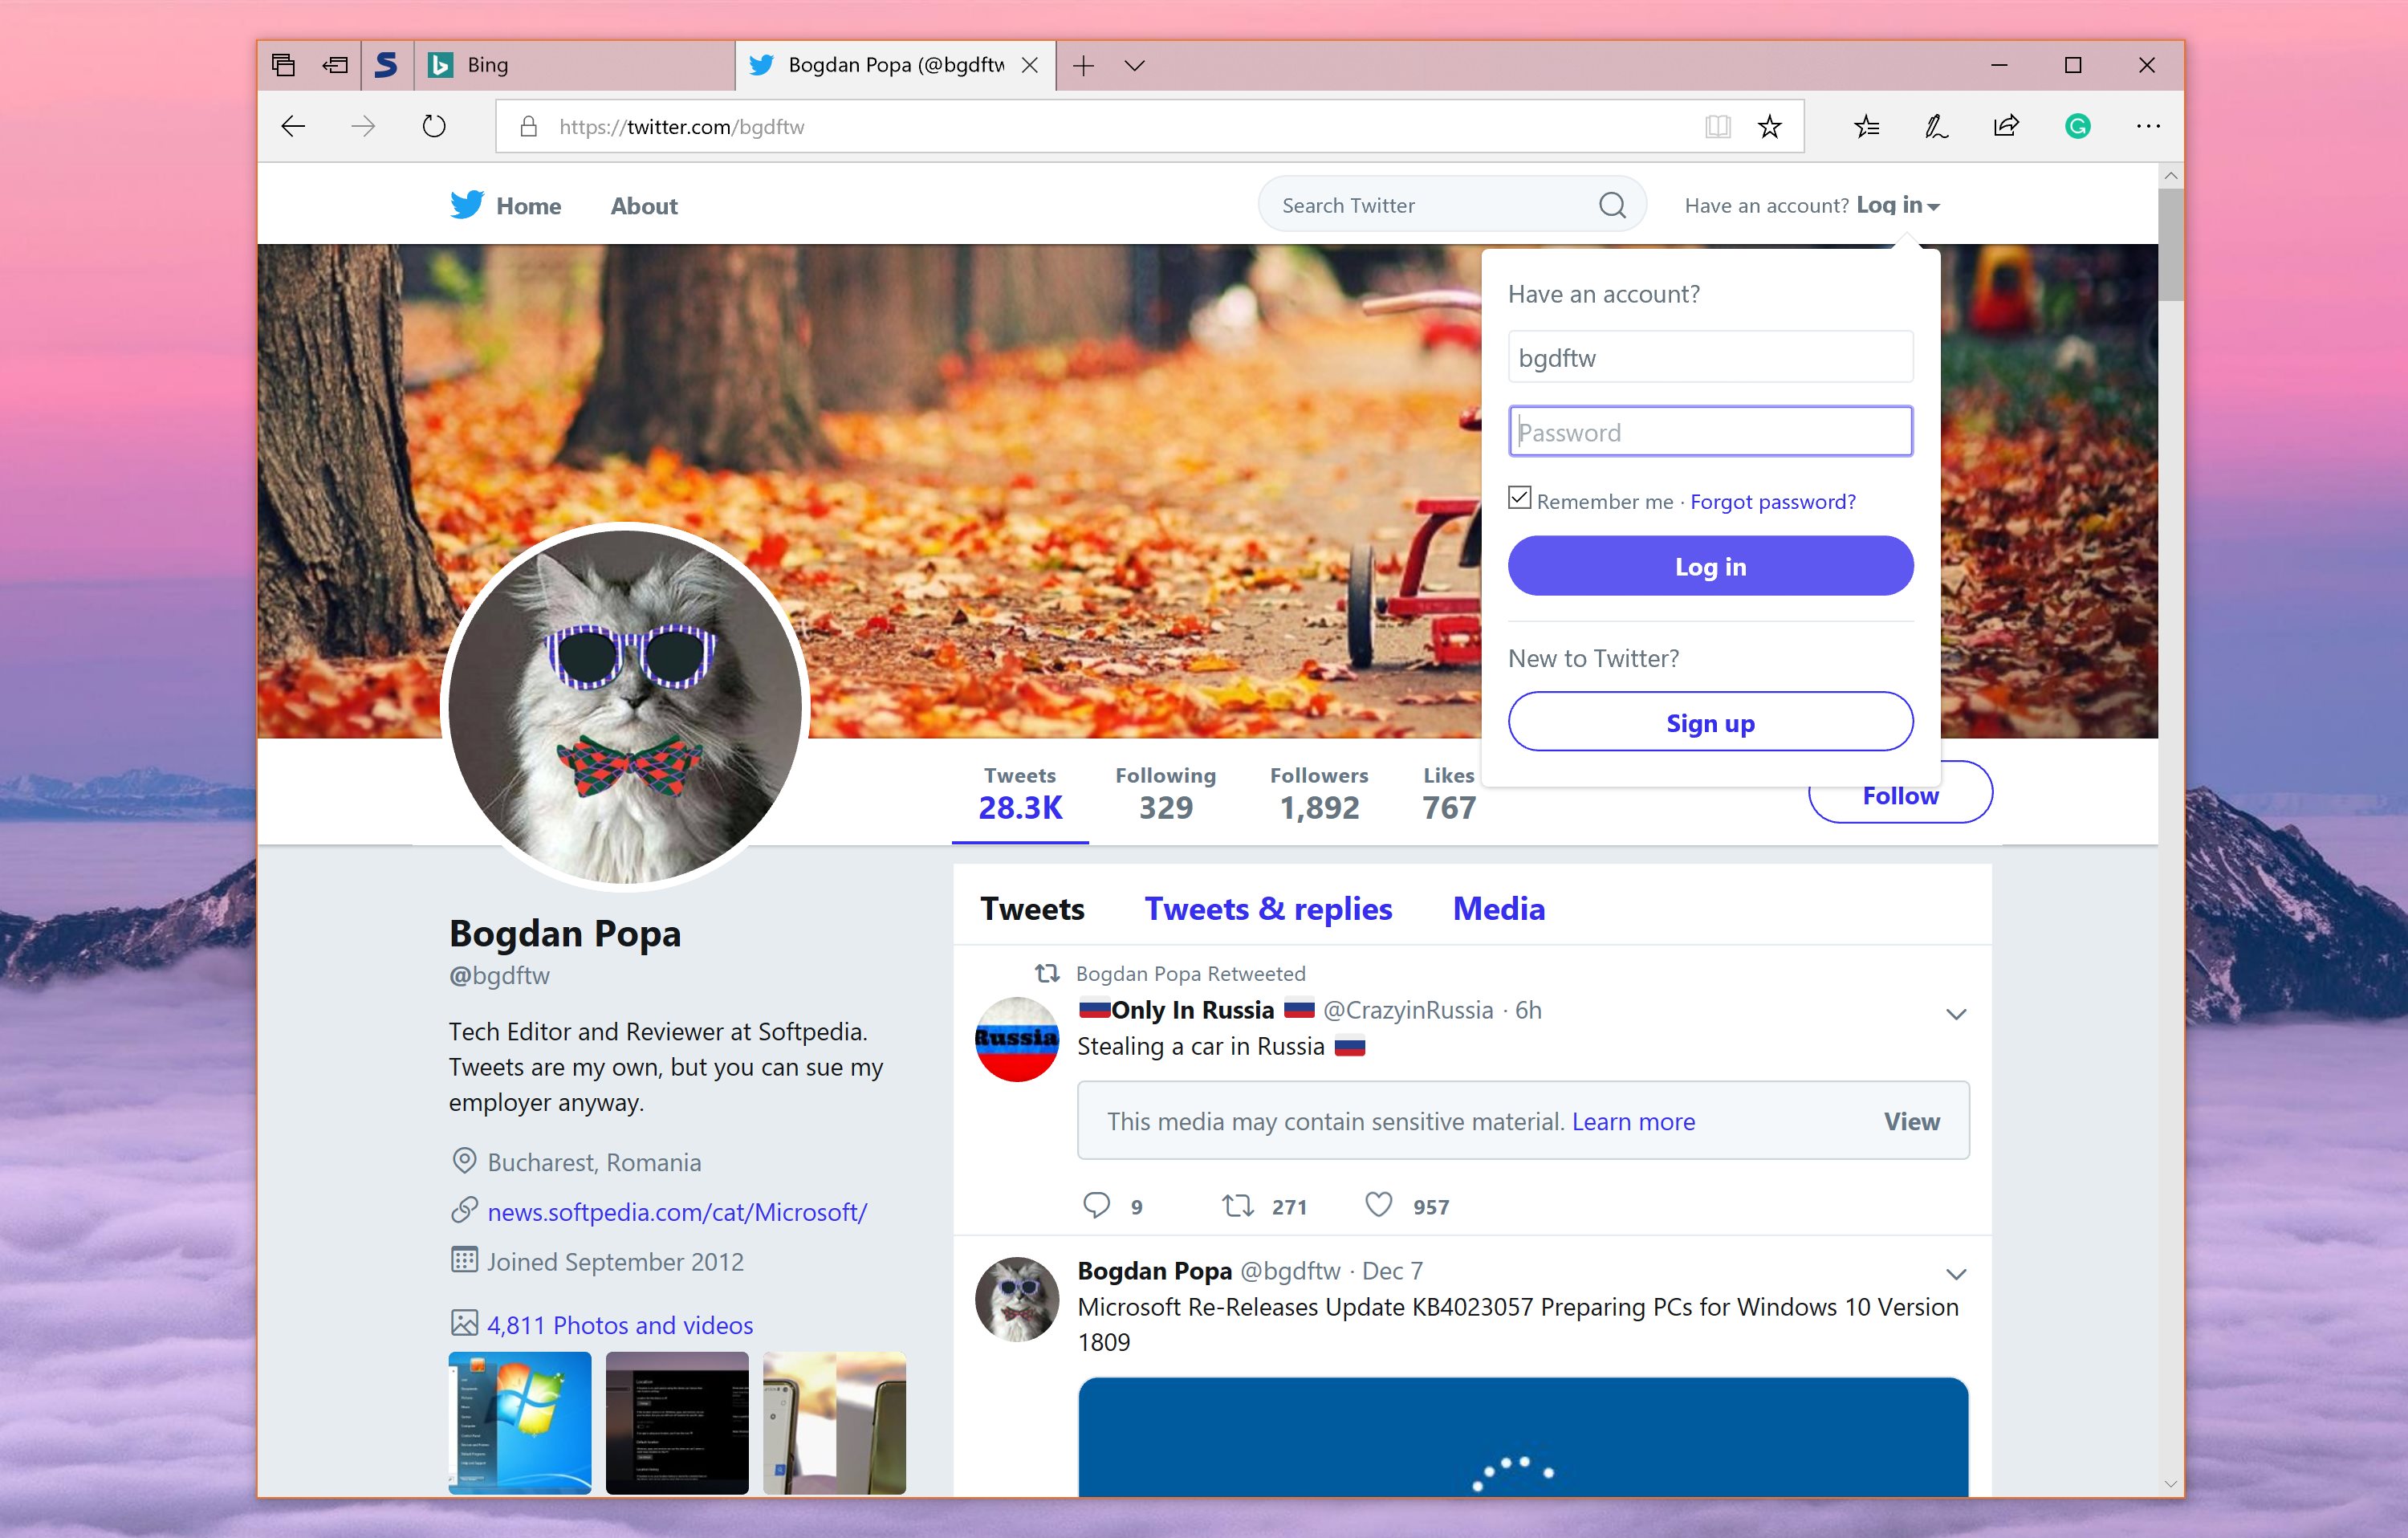This screenshot has width=2408, height=1538.
Task: Expand the Dec 7 tweet menu chevron
Action: [x=1956, y=1275]
